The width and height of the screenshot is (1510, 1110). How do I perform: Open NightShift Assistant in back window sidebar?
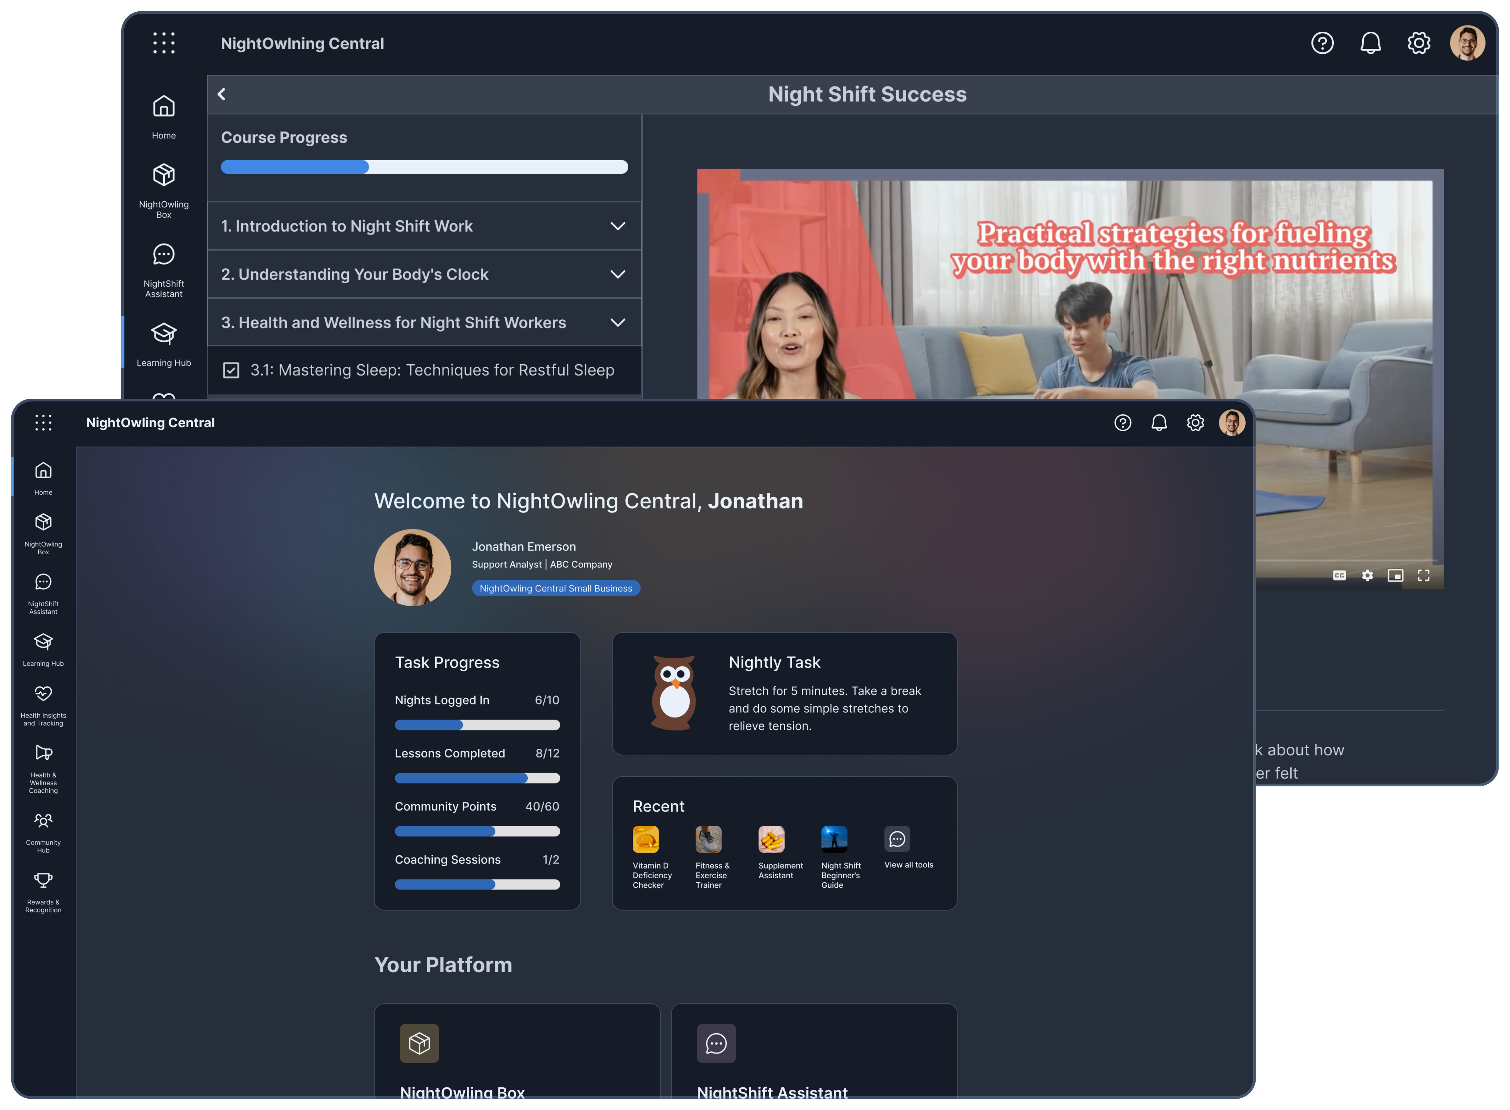tap(164, 271)
